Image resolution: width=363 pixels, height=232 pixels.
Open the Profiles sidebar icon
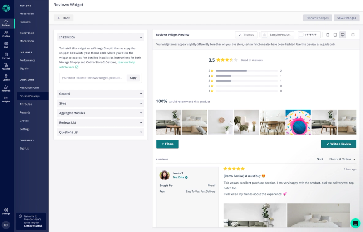[6, 34]
